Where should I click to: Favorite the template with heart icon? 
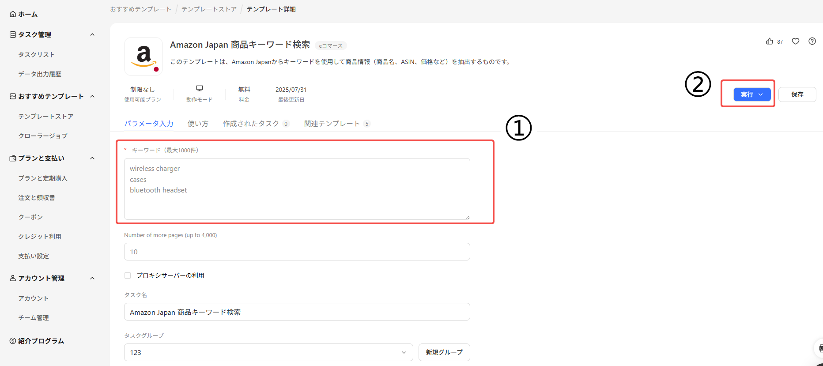pos(796,41)
